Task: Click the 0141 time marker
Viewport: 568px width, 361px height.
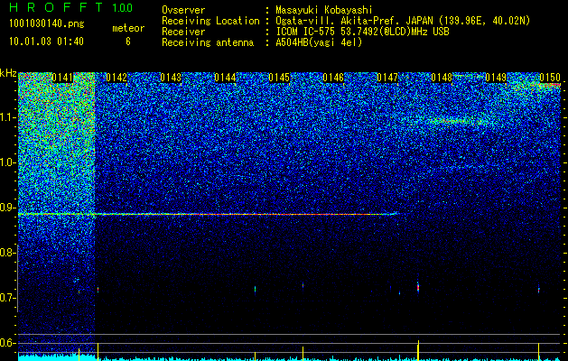Action: (62, 78)
